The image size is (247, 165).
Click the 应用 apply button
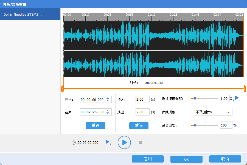[x=148, y=159]
